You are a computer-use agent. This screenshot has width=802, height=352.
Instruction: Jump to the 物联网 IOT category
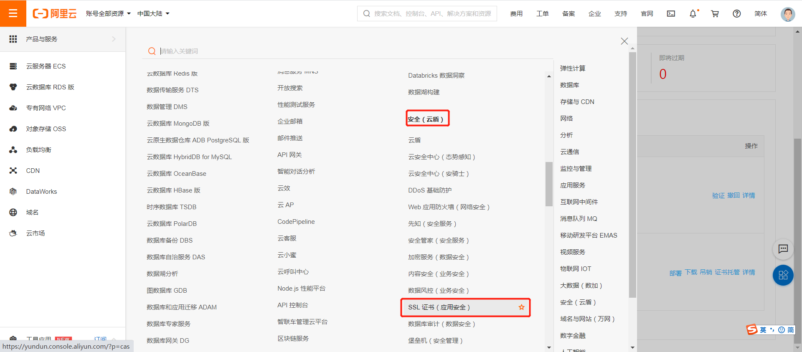coord(576,269)
